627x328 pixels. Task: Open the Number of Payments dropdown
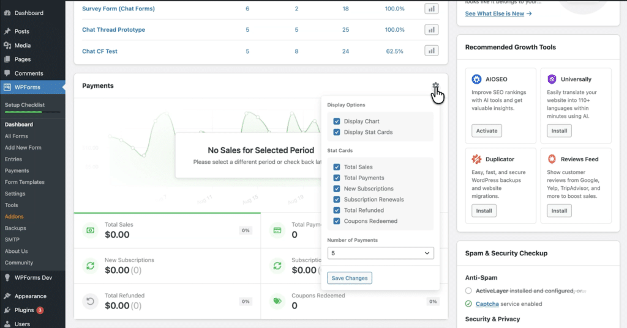pyautogui.click(x=380, y=253)
